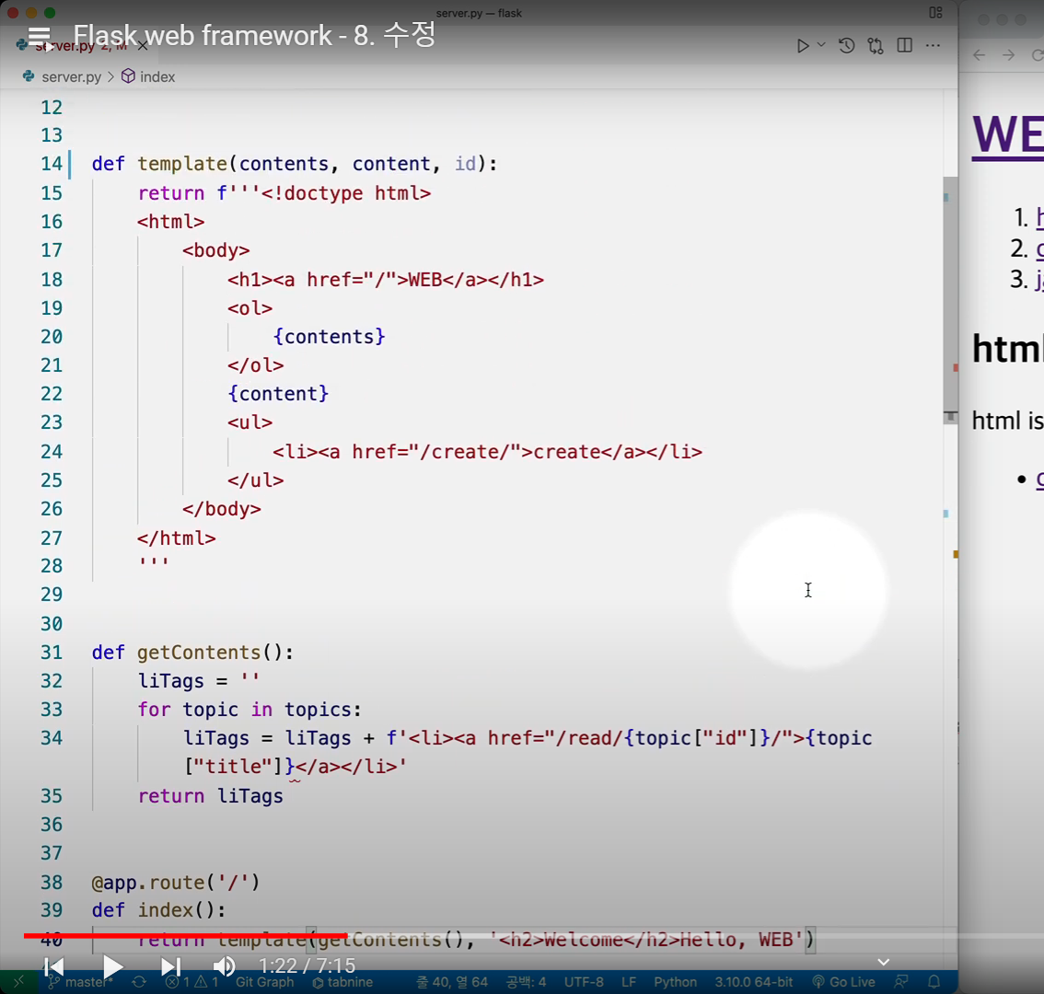Open problems errors and warnings indicator

[191, 982]
